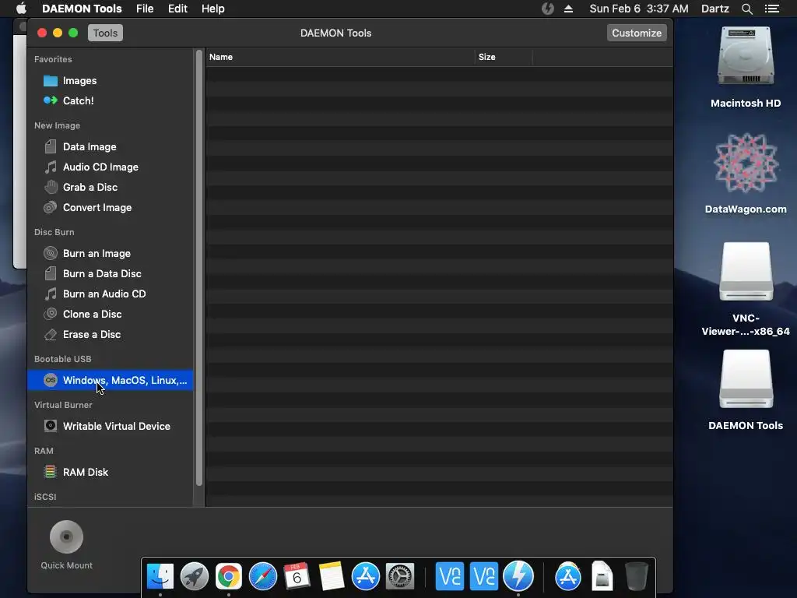
Task: Open Notification Center list icon
Action: click(772, 9)
